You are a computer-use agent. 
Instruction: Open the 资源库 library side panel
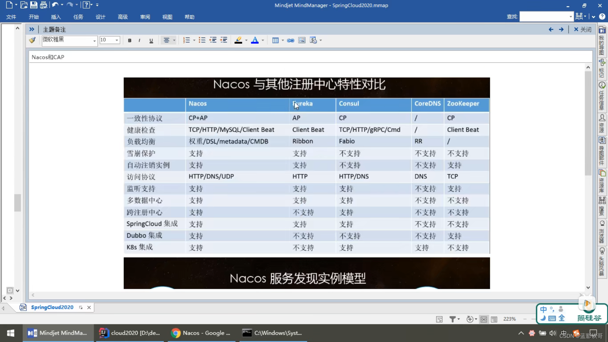coord(602,181)
